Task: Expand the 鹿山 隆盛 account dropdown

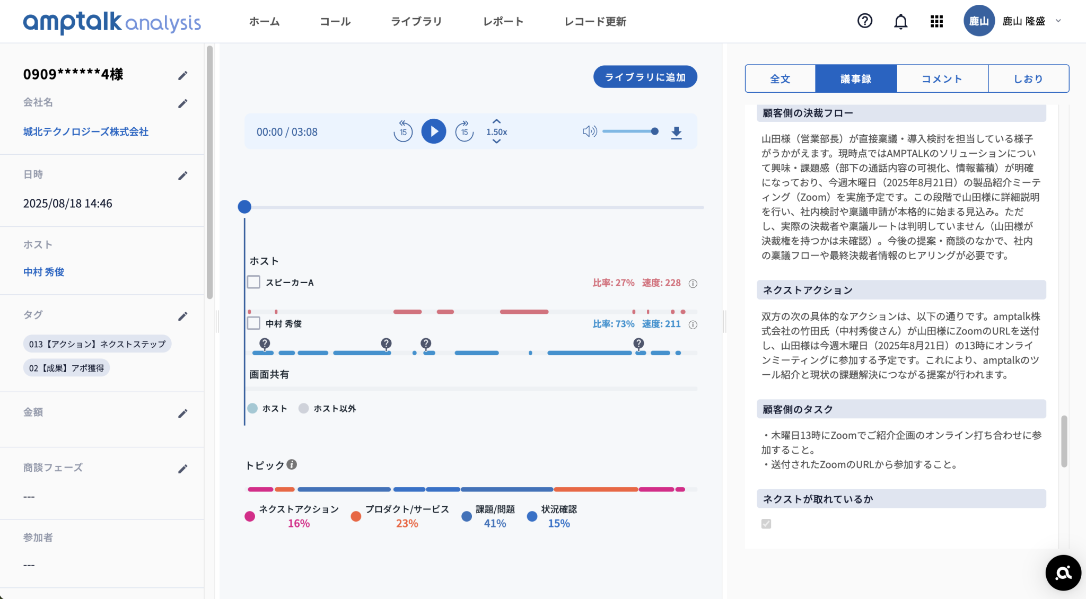Action: (1058, 21)
